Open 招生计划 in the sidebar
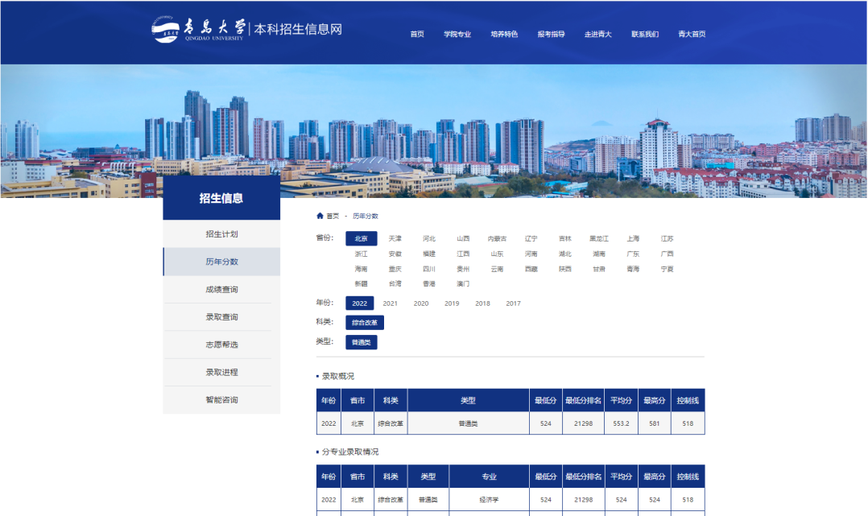This screenshot has width=868, height=516. coord(221,235)
